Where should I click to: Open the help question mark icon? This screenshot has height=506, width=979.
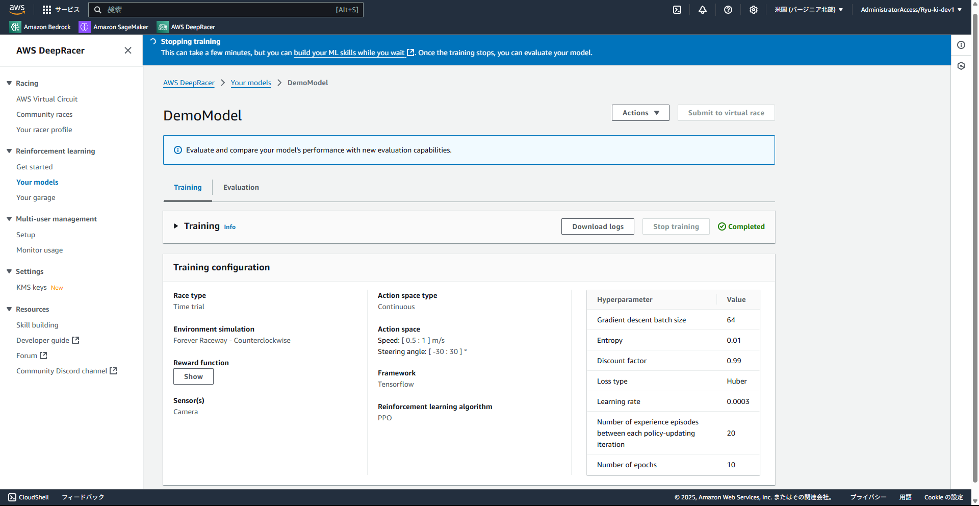tap(728, 10)
